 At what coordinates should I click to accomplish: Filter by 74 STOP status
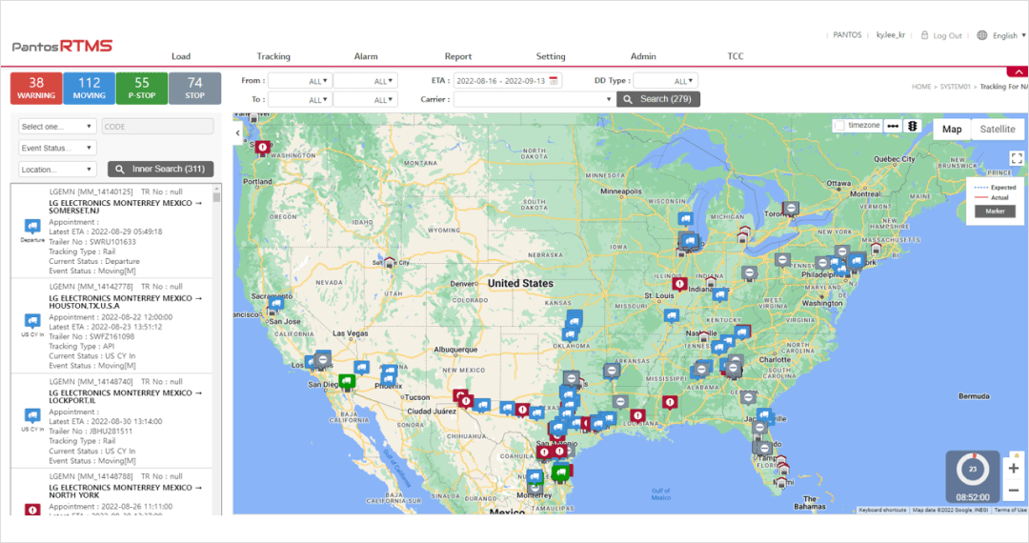(x=195, y=88)
